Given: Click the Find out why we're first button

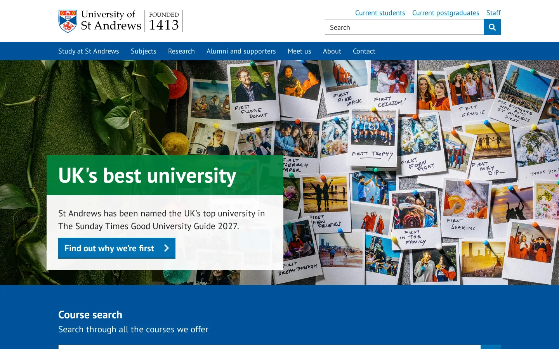Looking at the screenshot, I should click(x=117, y=248).
